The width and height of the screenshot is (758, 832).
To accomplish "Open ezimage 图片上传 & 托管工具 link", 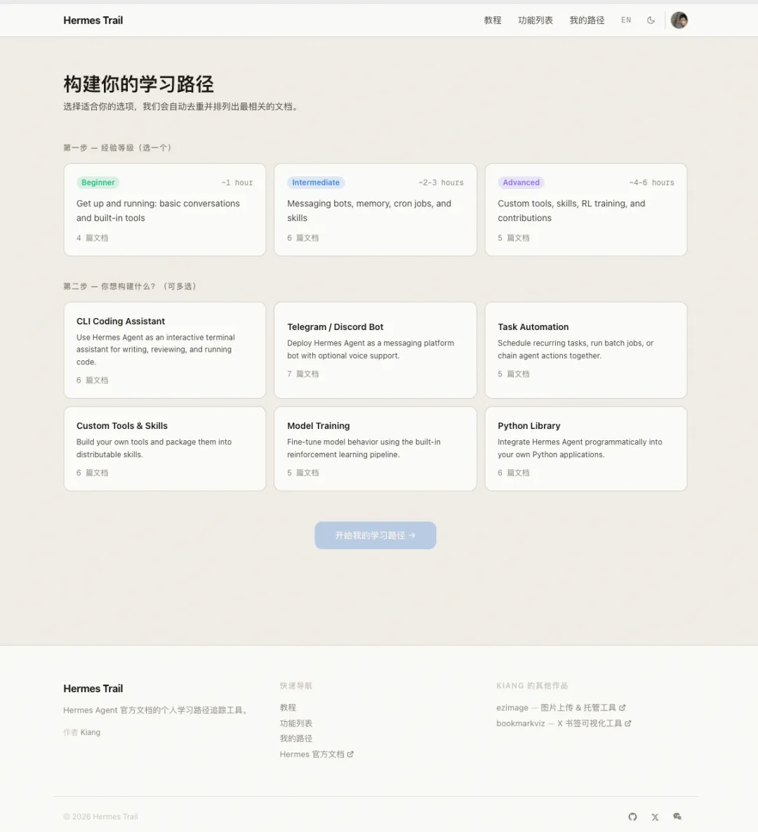I will click(x=561, y=707).
